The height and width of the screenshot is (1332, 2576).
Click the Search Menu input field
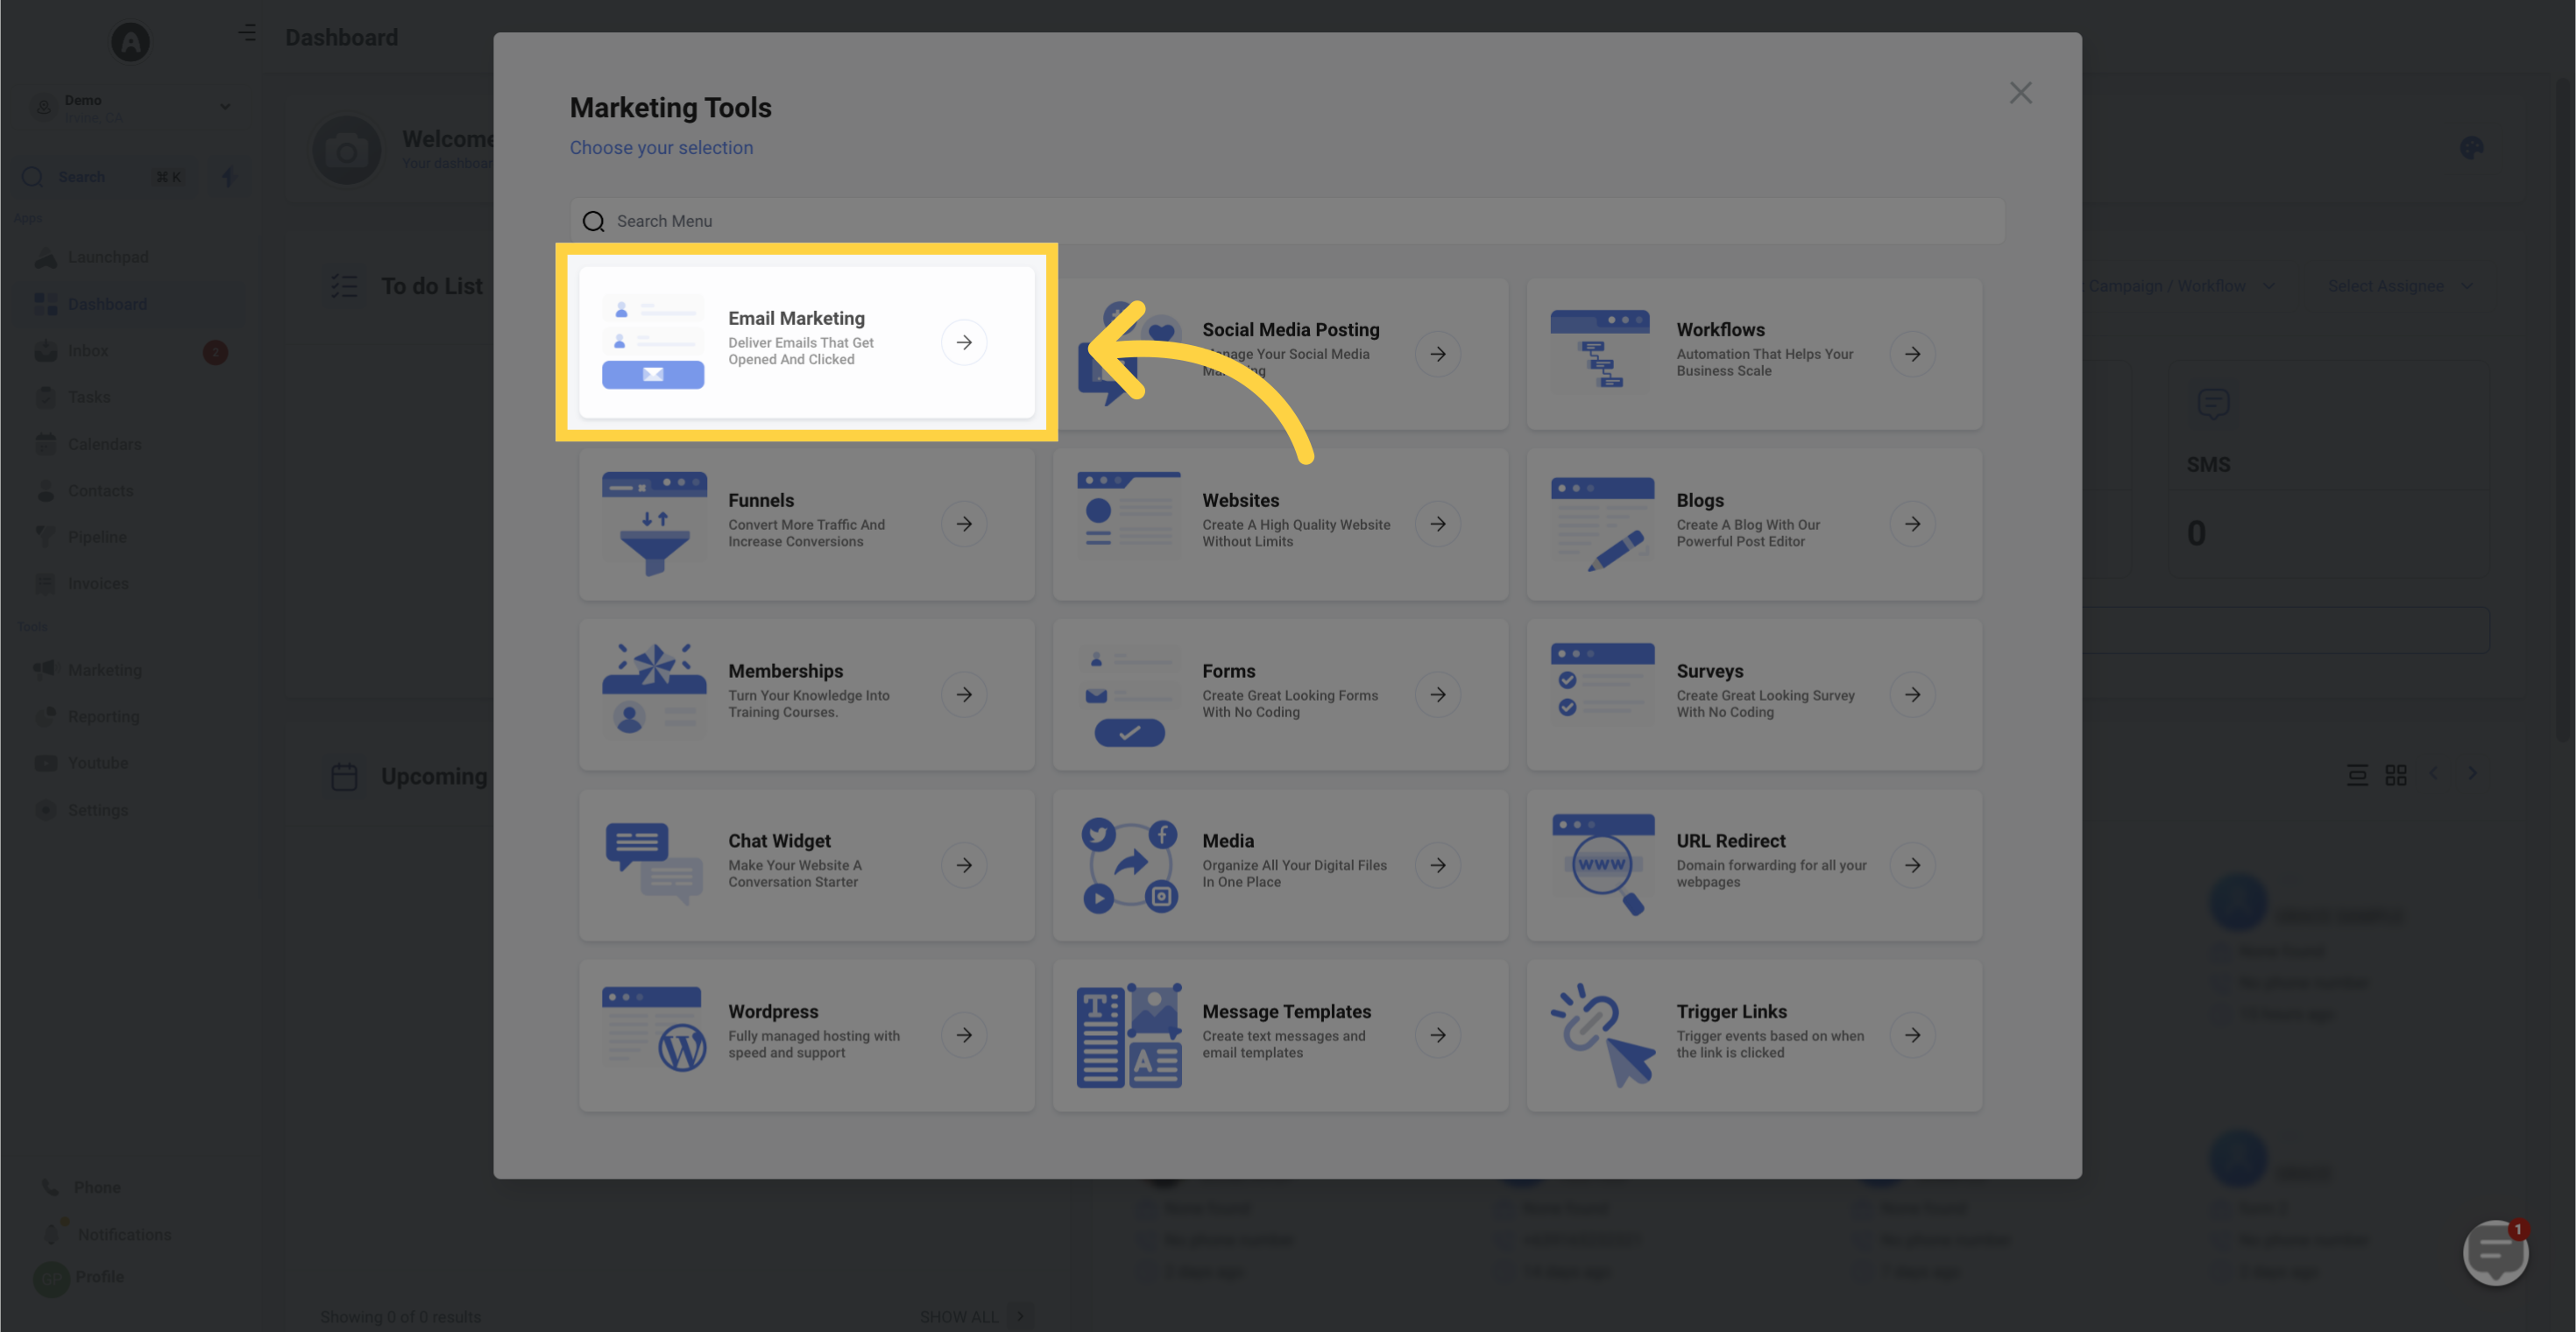1286,221
